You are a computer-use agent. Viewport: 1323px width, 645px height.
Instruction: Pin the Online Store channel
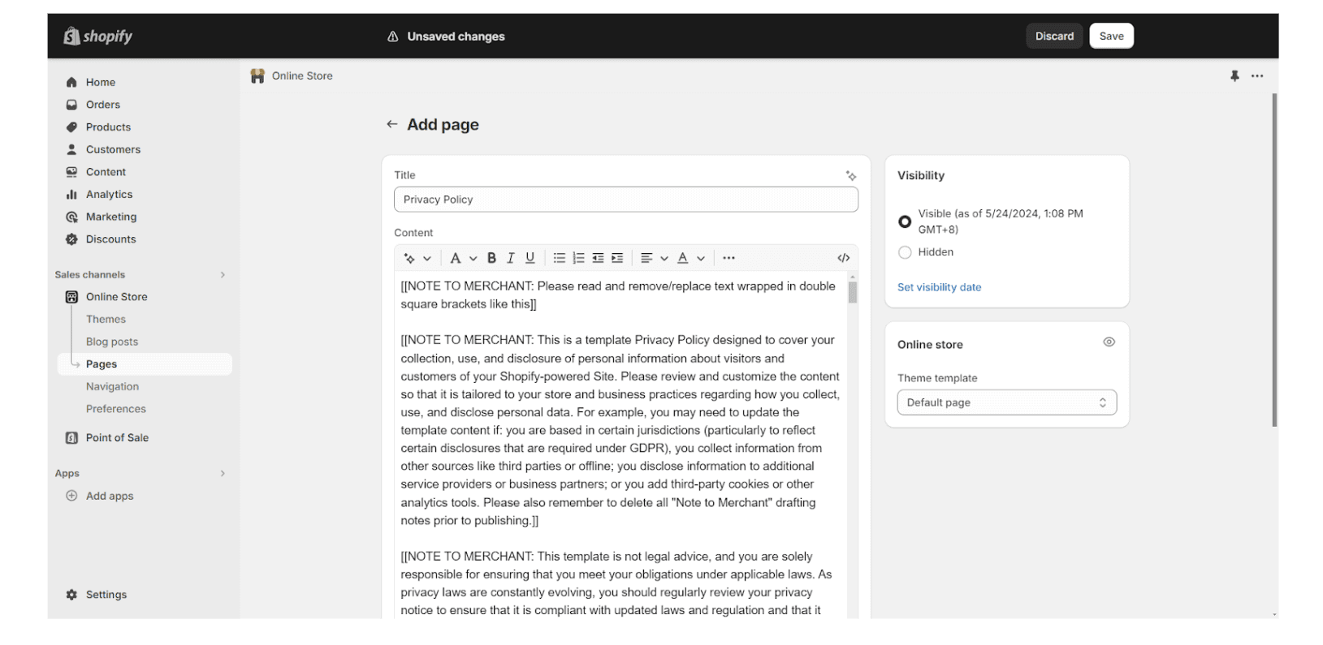[x=1234, y=76]
